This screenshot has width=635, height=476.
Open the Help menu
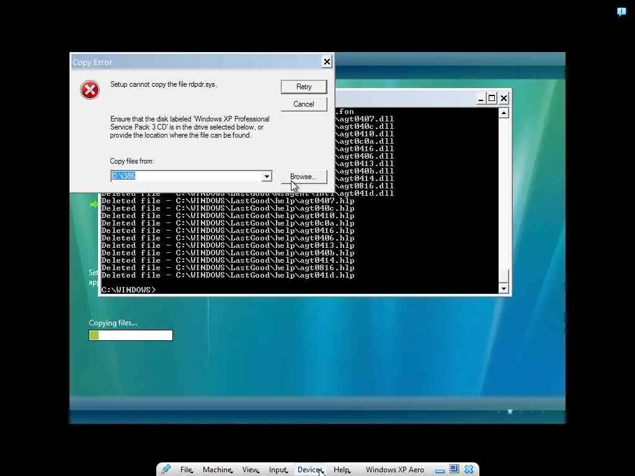342,470
